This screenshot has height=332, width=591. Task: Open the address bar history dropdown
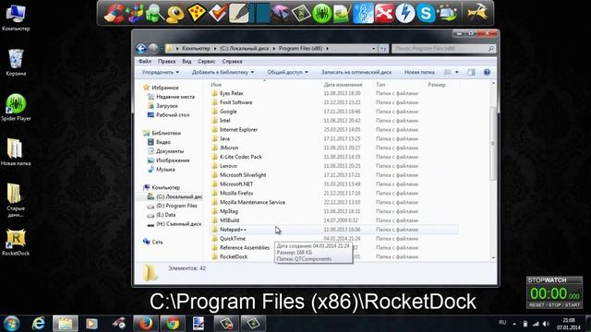pos(373,49)
